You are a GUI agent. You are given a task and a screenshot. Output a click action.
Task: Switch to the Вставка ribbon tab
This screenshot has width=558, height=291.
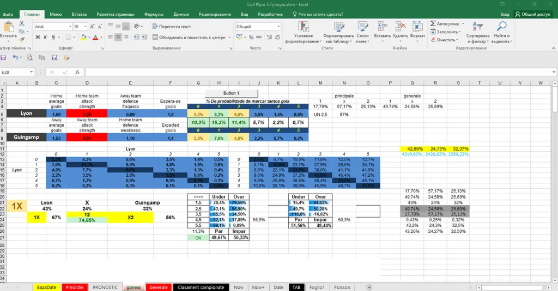tap(79, 15)
